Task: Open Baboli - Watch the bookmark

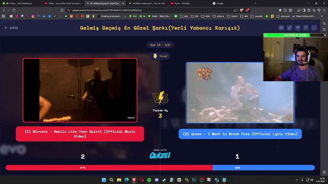Action: pos(159,16)
